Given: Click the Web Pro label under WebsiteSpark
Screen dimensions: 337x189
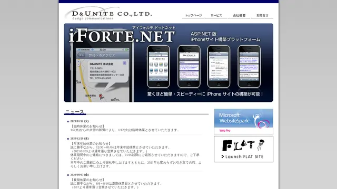Looking at the screenshot, I should 225,131.
